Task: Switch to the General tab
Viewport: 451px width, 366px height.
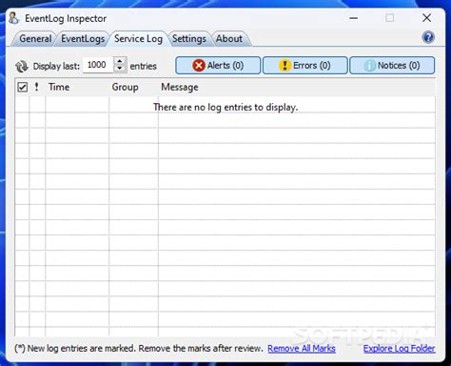Action: (35, 39)
